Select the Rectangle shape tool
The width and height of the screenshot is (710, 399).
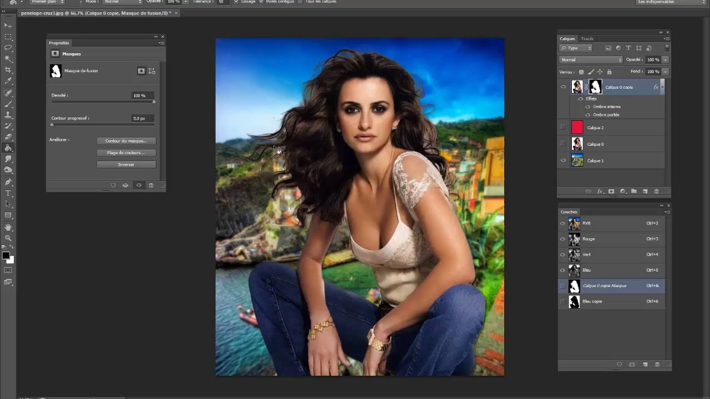coord(8,215)
